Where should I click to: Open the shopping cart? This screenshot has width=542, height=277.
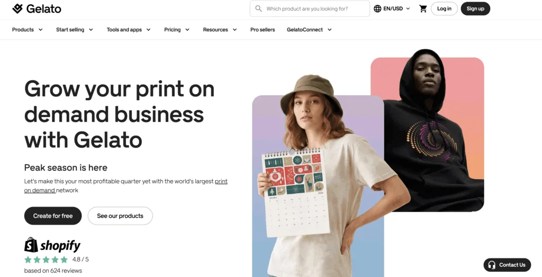[423, 8]
